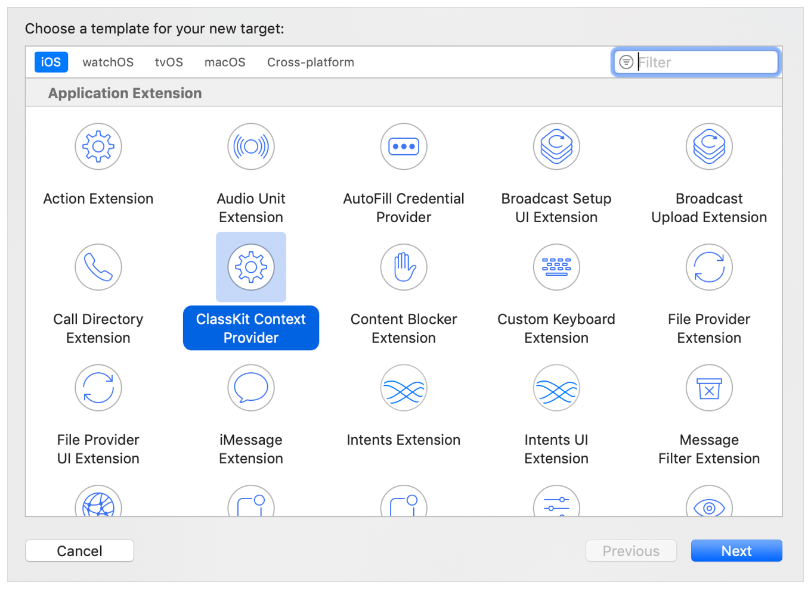
Task: Select the Intents Extension icon
Action: (x=404, y=388)
